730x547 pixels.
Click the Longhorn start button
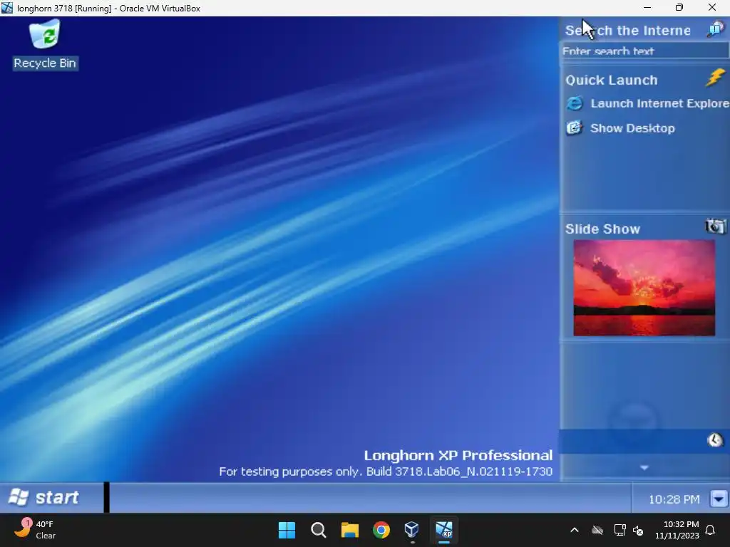click(x=43, y=497)
